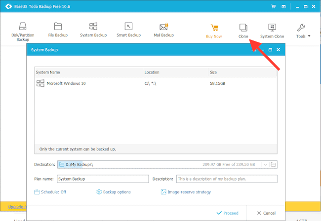Open Image-reserve strategy

(x=186, y=192)
